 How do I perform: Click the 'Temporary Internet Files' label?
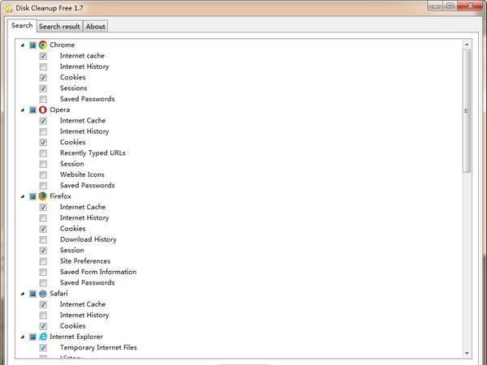coord(98,348)
